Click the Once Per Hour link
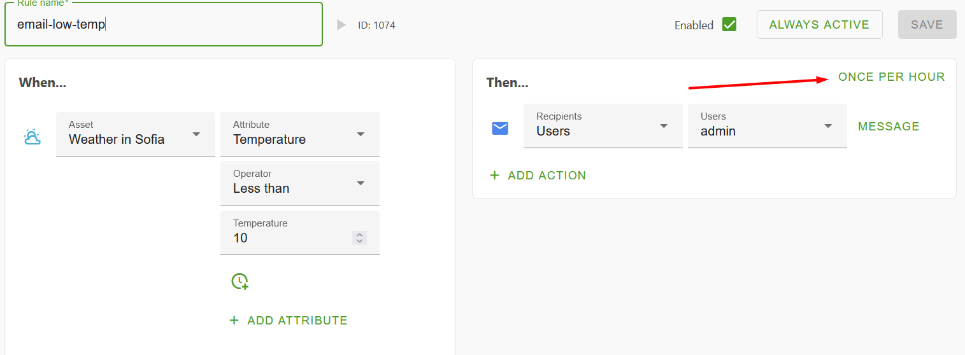965x355 pixels. click(x=891, y=77)
